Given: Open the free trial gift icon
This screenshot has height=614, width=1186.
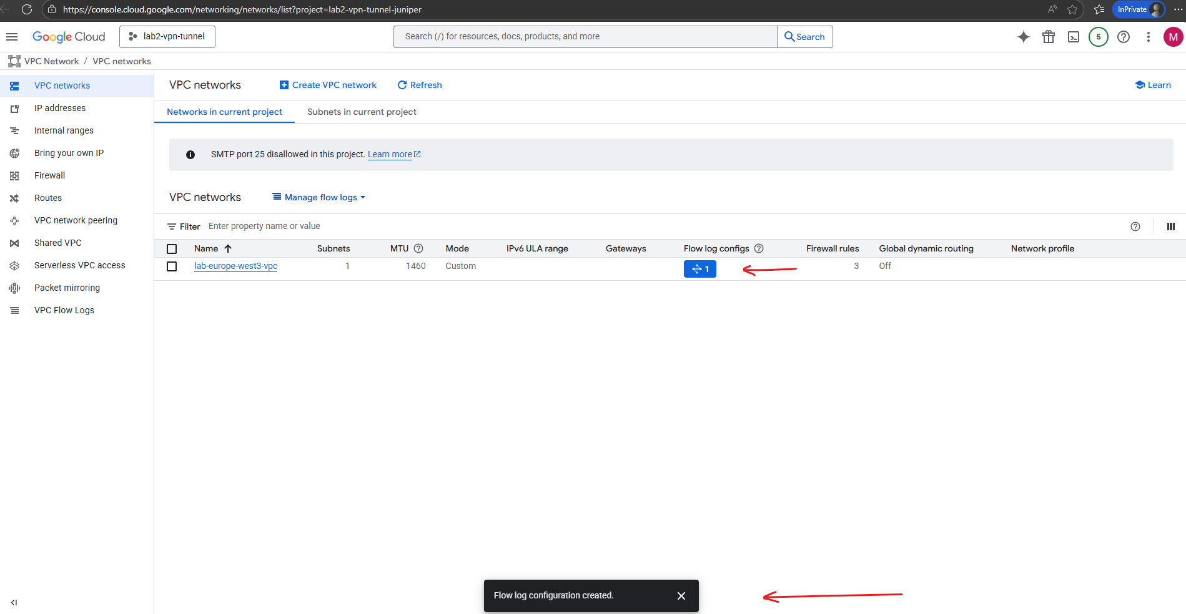Looking at the screenshot, I should pos(1049,37).
